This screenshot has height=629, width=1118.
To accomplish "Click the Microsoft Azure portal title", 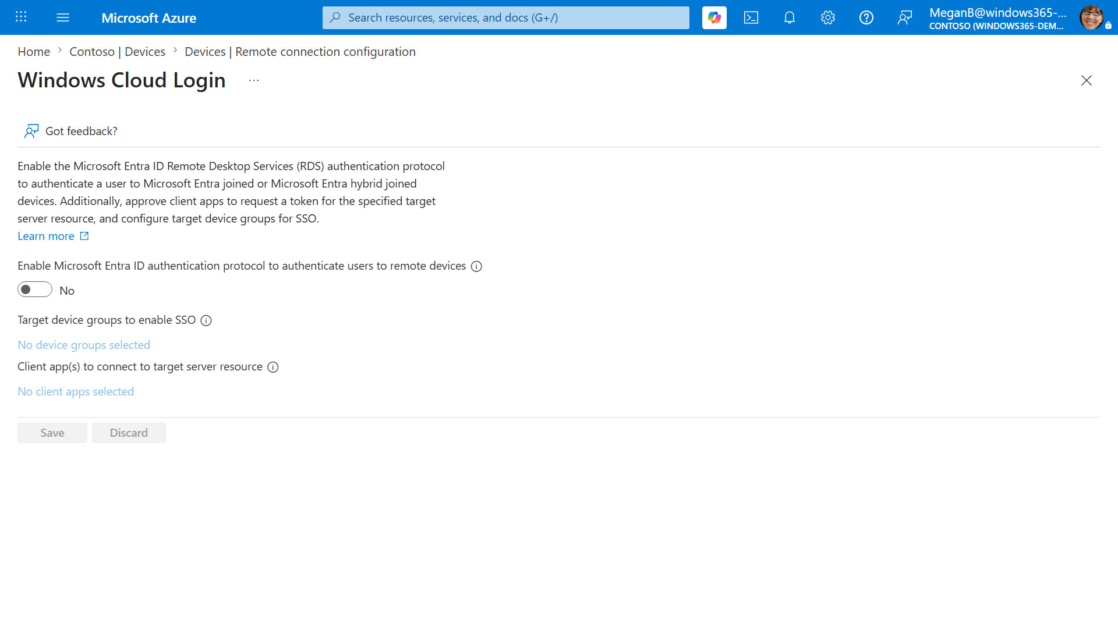I will click(148, 18).
